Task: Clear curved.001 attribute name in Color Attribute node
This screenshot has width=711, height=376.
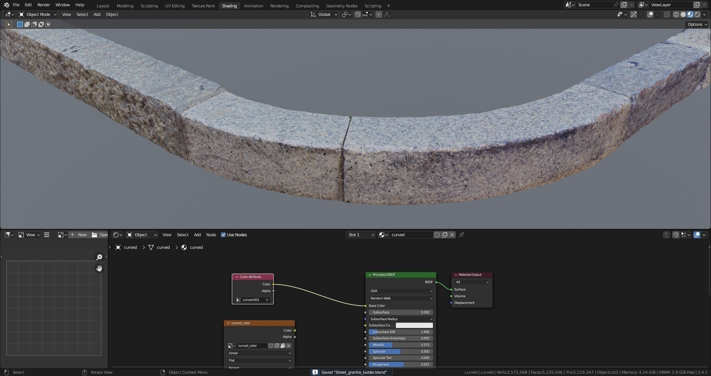Action: pos(267,300)
